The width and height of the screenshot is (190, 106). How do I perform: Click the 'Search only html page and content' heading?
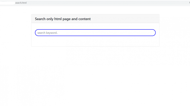point(63,19)
